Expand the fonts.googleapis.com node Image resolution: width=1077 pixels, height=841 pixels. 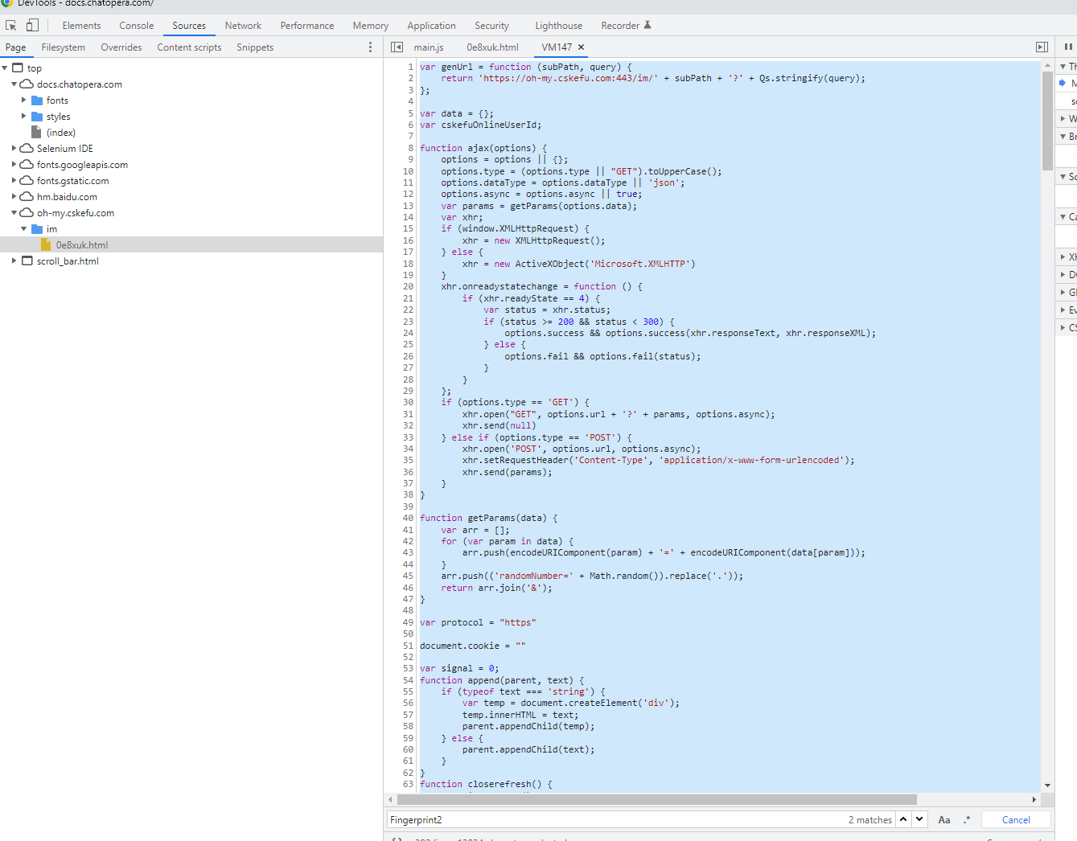(x=14, y=165)
